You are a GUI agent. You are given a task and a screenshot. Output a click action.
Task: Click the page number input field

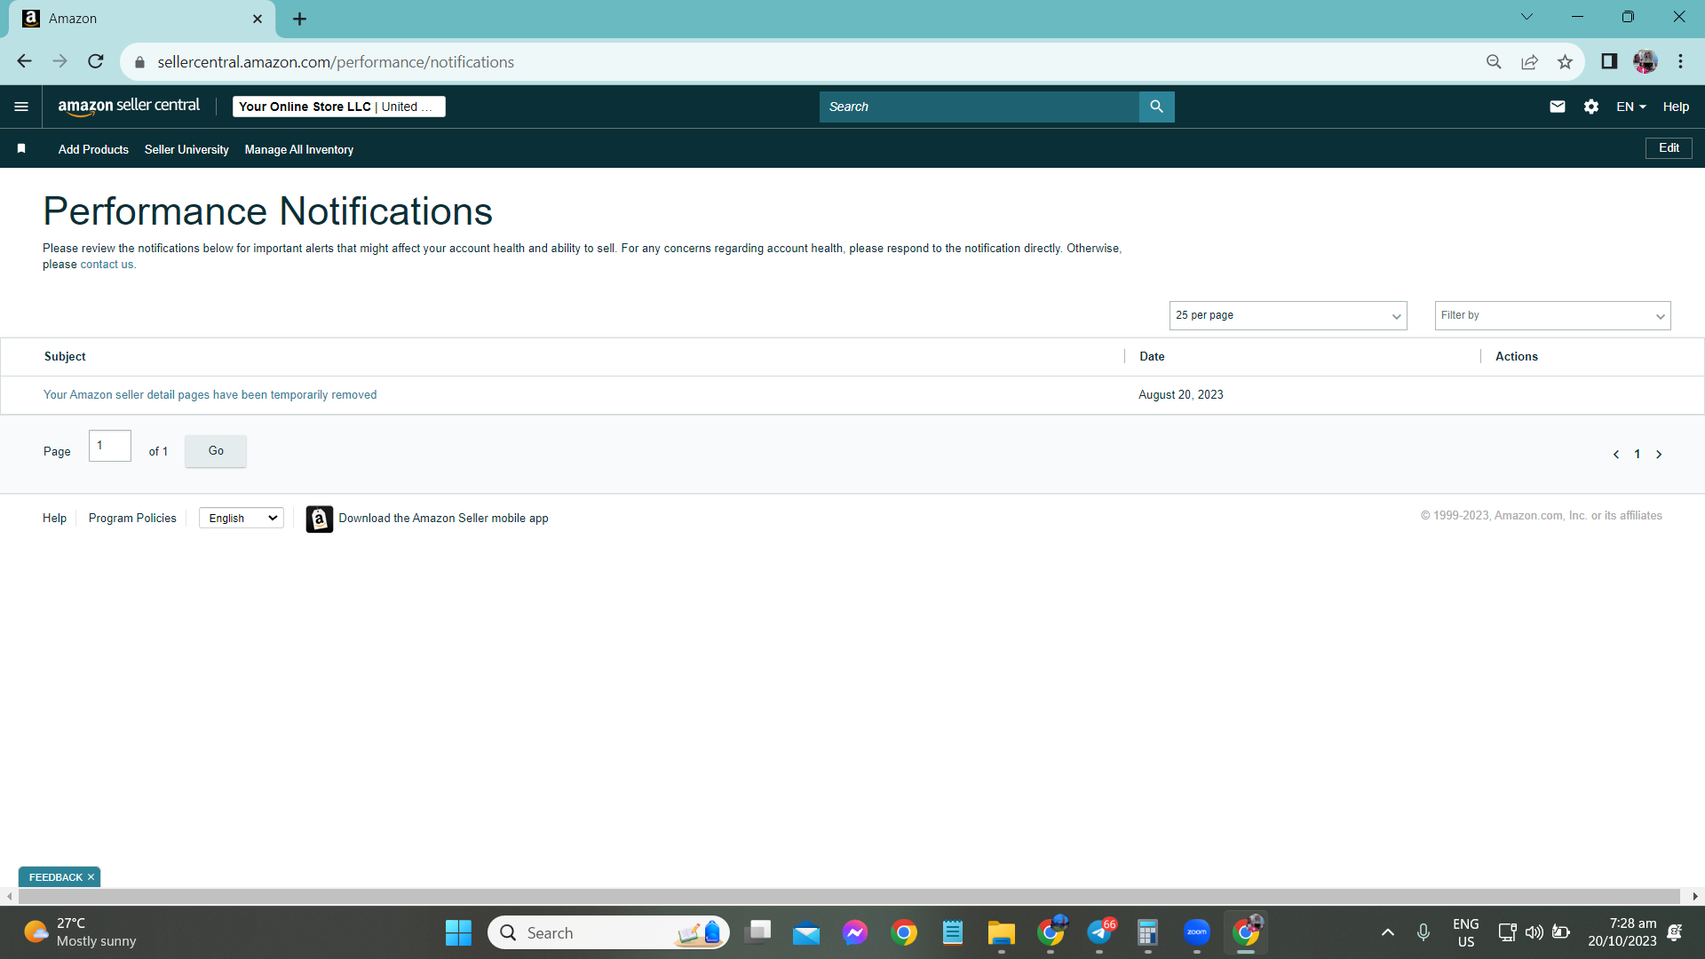[110, 446]
